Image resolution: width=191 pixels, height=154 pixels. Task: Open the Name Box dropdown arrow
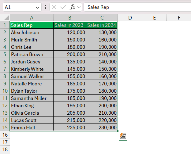[x=37, y=8]
